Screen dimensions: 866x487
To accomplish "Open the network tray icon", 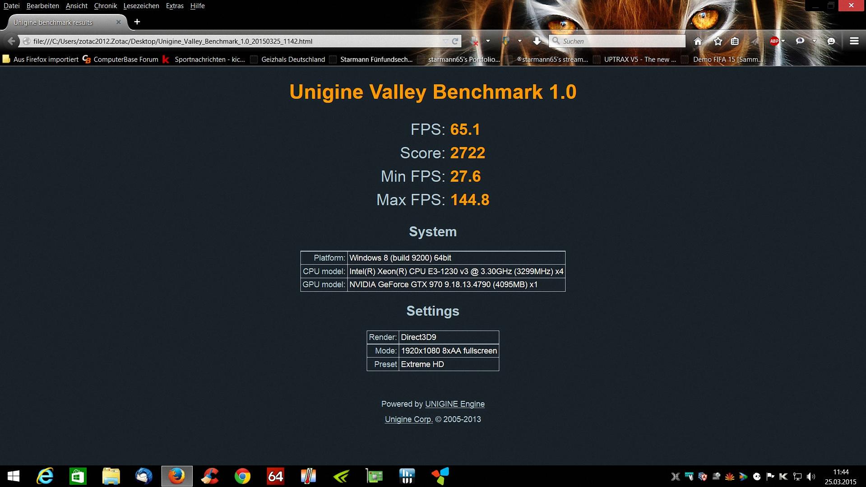I will coord(797,477).
